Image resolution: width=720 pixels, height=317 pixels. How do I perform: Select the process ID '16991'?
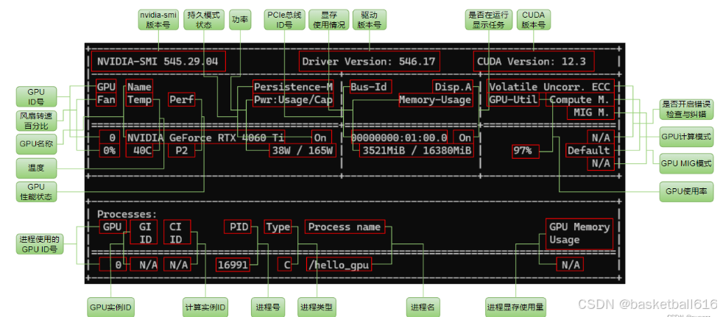click(233, 264)
